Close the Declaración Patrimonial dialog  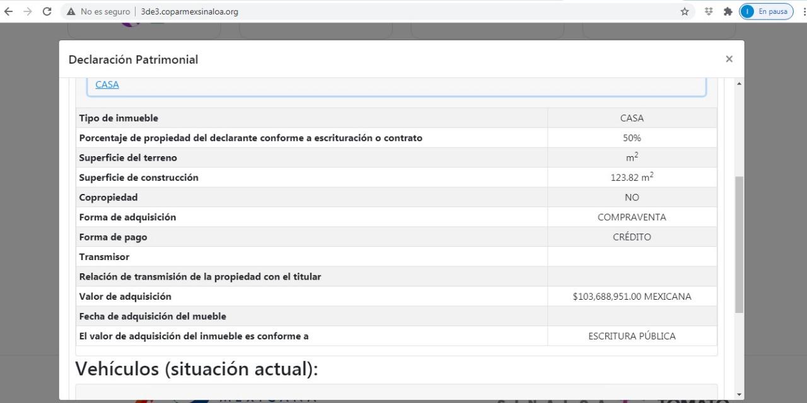[x=729, y=59]
